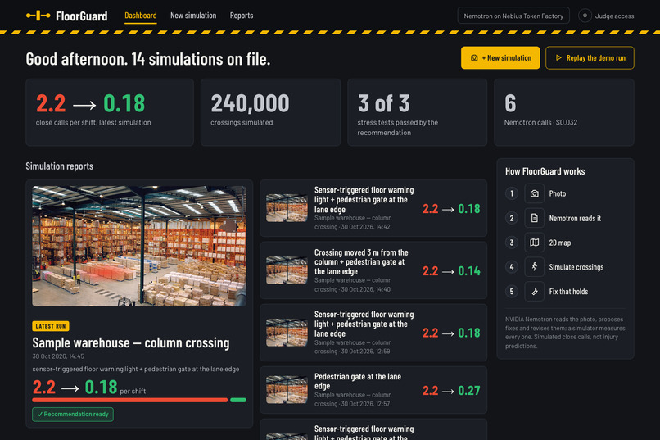
Task: Click the red-green close calls progress bar
Action: click(139, 400)
